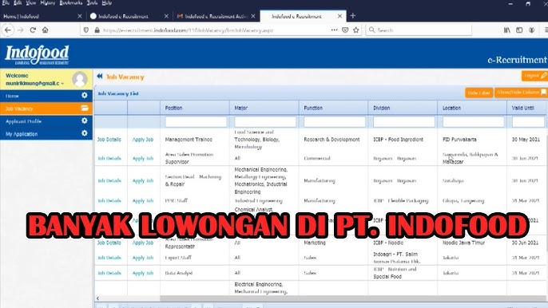Open the Library icon in toolbar

507,30
